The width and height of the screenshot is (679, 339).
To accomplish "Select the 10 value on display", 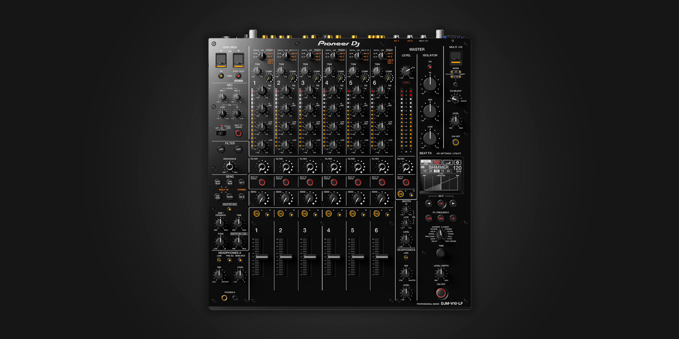I will click(425, 171).
